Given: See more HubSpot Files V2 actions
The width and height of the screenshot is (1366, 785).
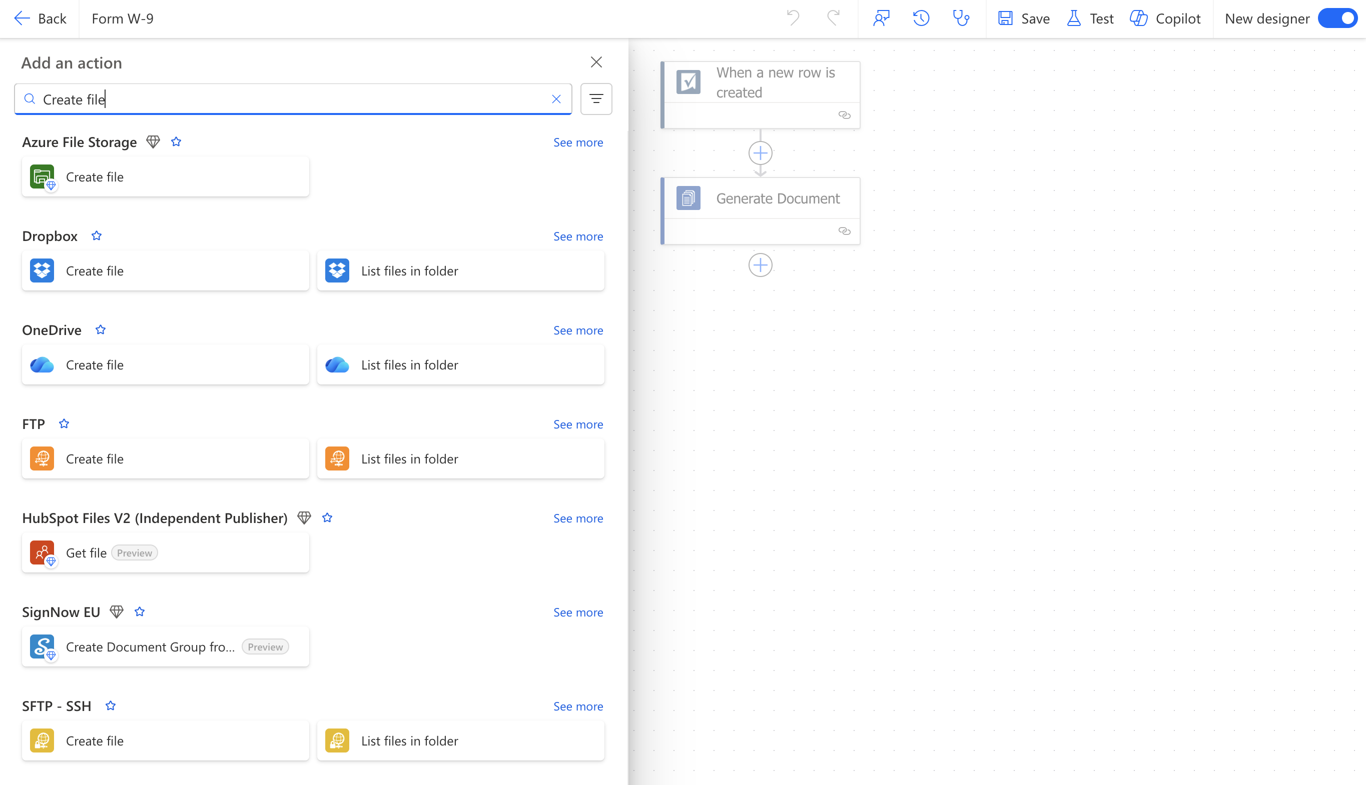Looking at the screenshot, I should [578, 518].
